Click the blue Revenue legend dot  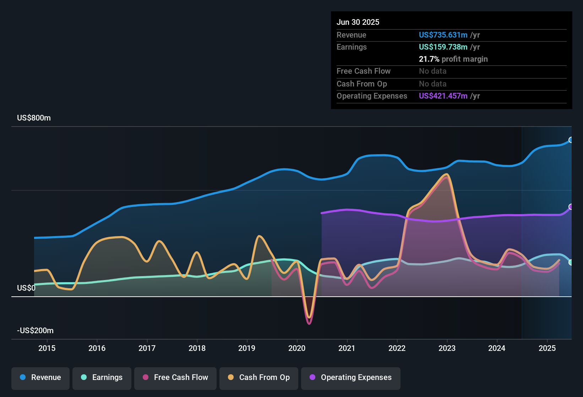(23, 377)
